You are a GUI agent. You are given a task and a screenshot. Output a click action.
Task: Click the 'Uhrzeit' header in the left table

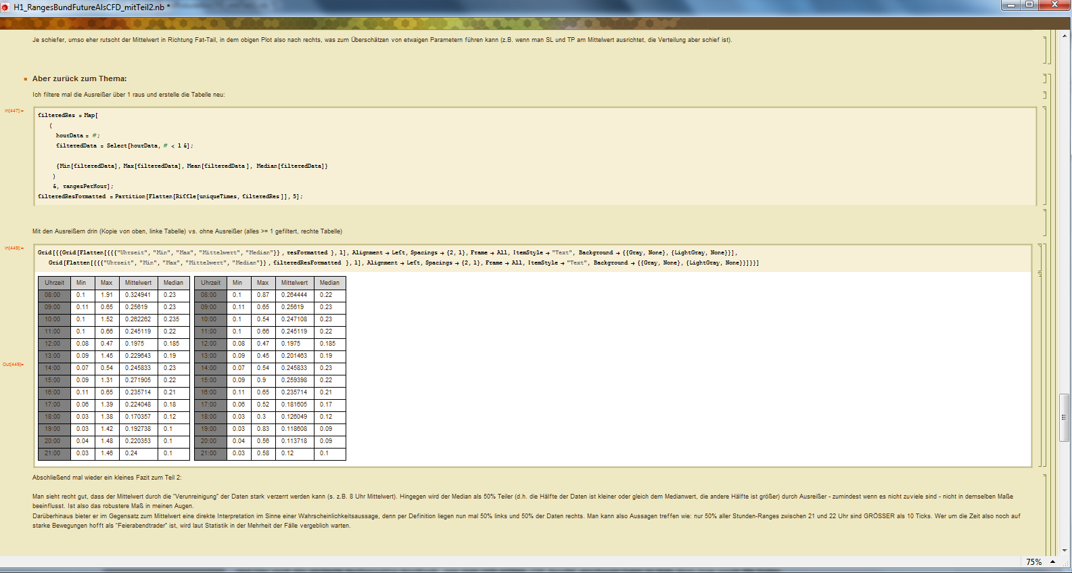pos(55,283)
